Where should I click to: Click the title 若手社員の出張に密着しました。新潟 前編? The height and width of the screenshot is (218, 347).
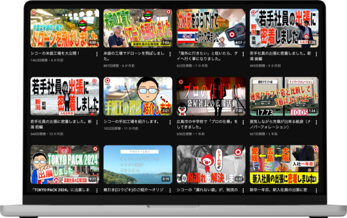click(x=61, y=124)
